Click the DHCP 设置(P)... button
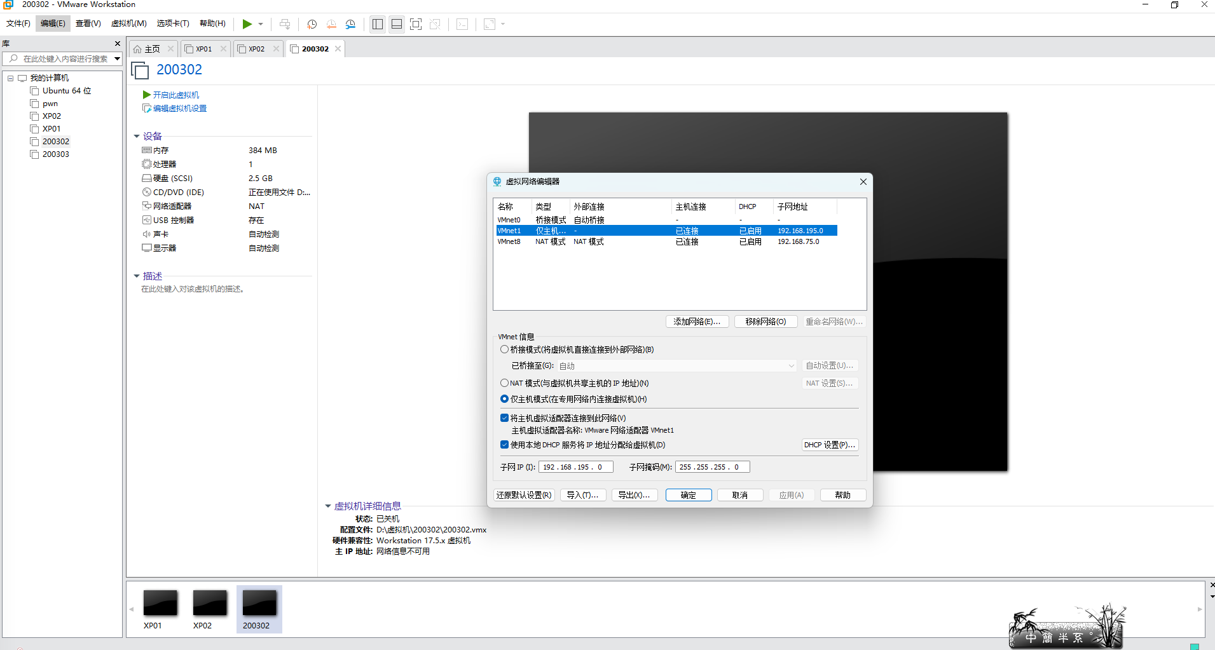Image resolution: width=1215 pixels, height=650 pixels. pos(830,445)
